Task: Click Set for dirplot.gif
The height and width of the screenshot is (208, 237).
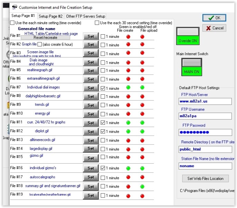Action: click(91, 132)
